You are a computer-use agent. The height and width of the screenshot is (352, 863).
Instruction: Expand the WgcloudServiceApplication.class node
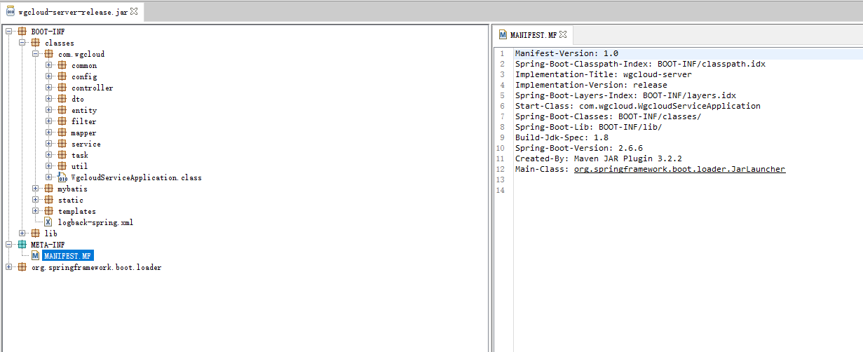point(48,177)
